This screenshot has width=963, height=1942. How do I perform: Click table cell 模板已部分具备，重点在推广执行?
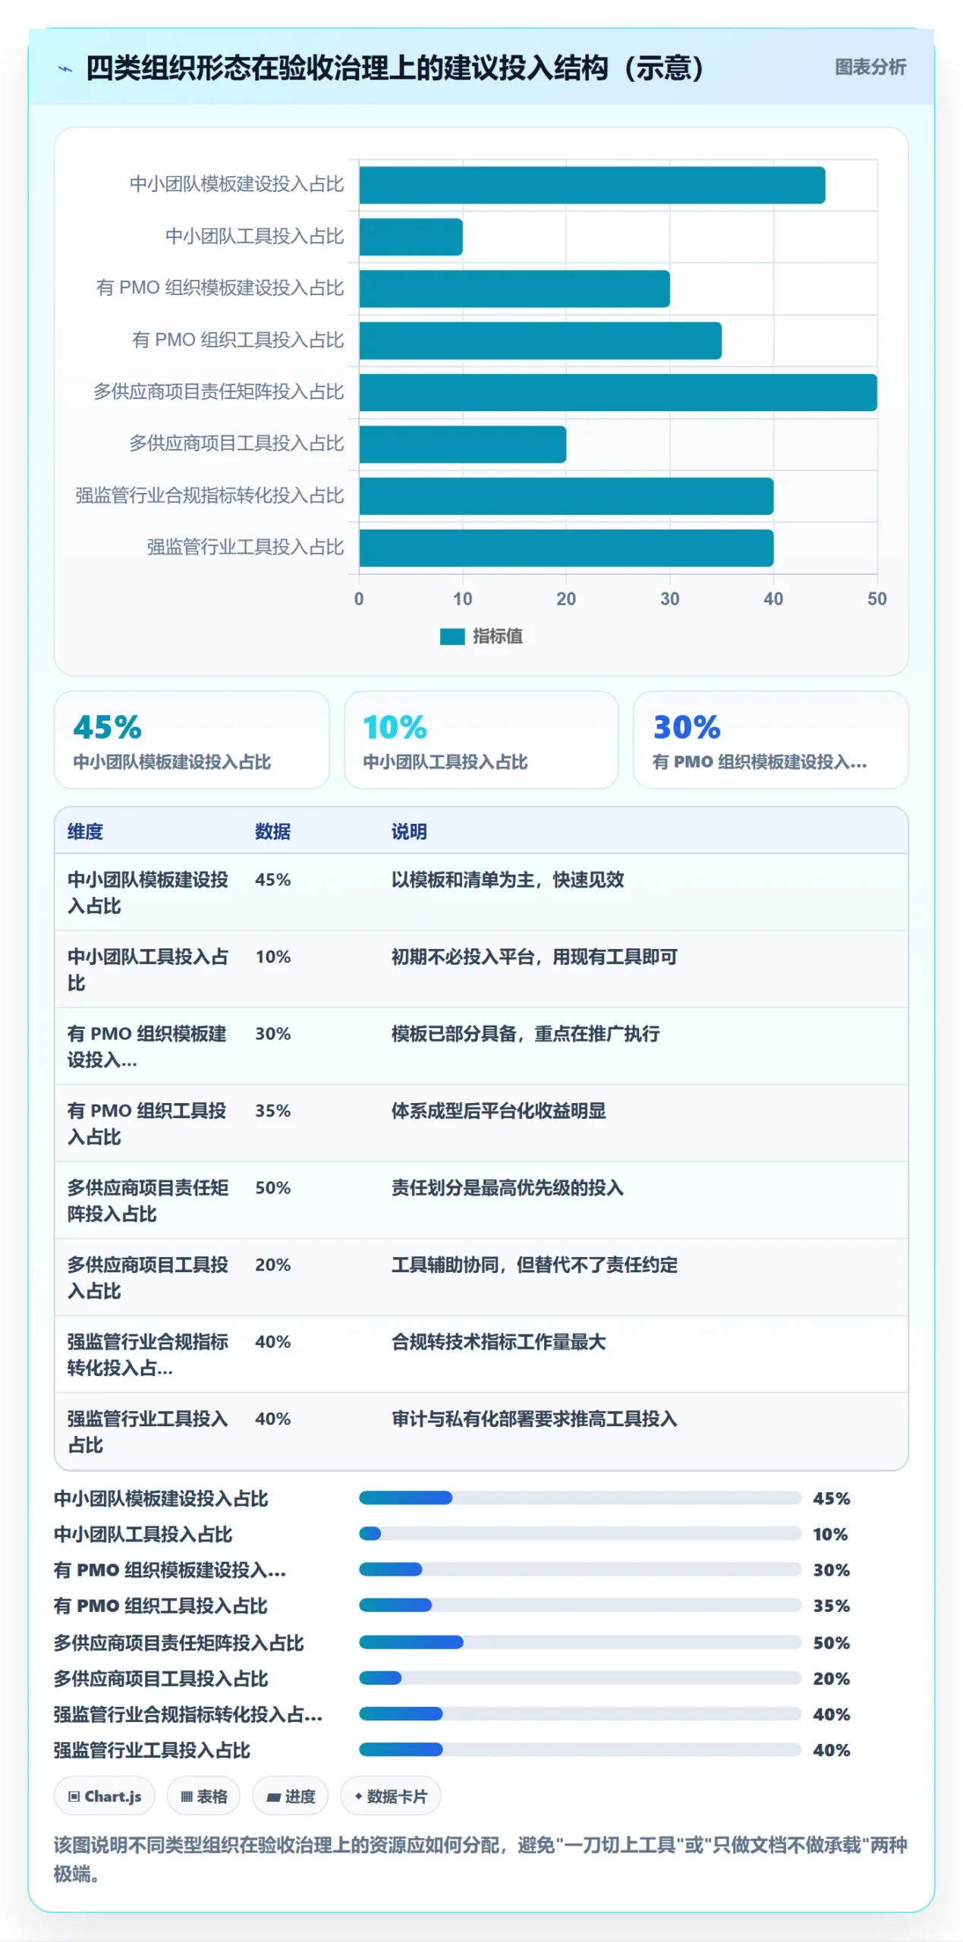525,1033
